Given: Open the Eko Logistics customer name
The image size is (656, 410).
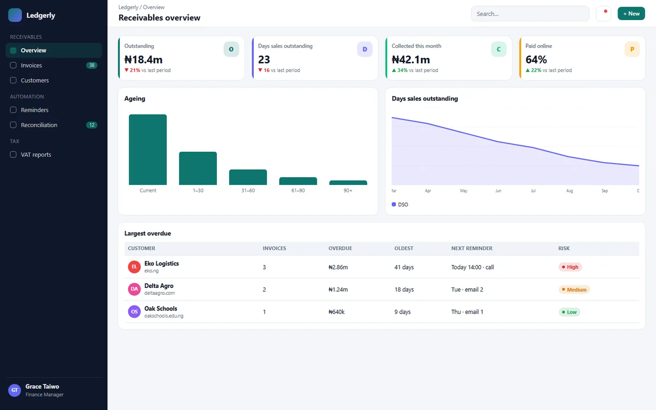Looking at the screenshot, I should pyautogui.click(x=162, y=264).
